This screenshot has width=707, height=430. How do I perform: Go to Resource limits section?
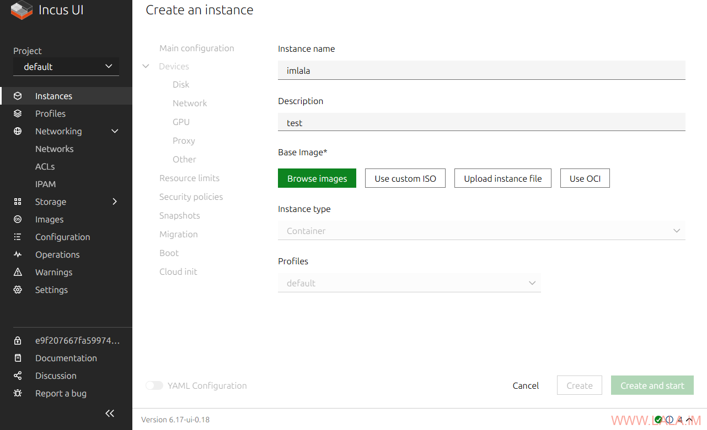pos(189,178)
